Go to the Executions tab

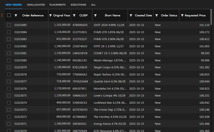pyautogui.click(x=78, y=5)
